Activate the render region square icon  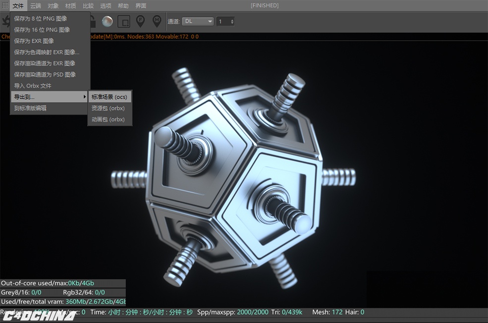(x=124, y=21)
